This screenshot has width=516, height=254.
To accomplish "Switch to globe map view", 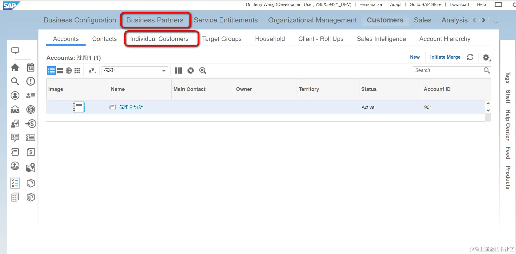I will point(69,70).
